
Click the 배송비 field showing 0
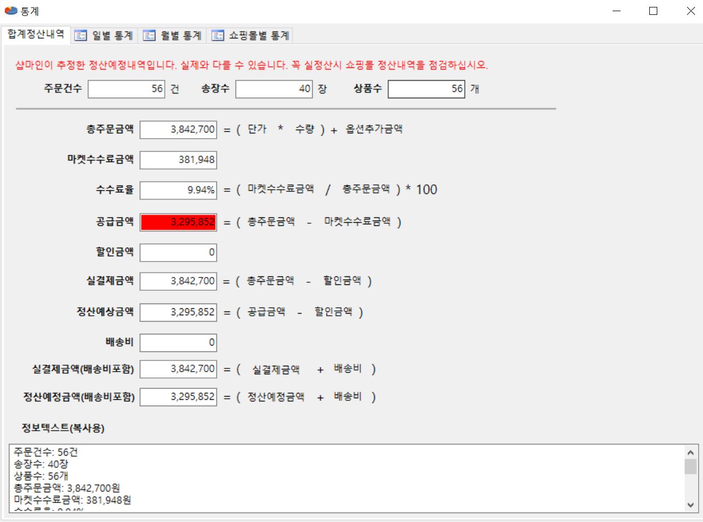click(179, 343)
